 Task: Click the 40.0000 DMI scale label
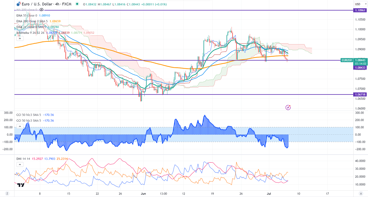(361, 161)
